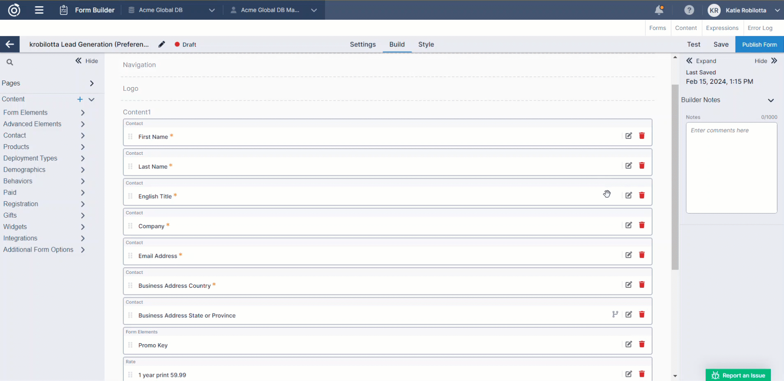Switch to the Settings tab
Viewport: 784px width, 381px height.
click(x=362, y=44)
